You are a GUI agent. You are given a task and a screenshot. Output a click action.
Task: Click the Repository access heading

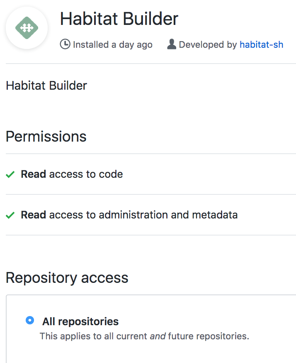[x=67, y=277]
